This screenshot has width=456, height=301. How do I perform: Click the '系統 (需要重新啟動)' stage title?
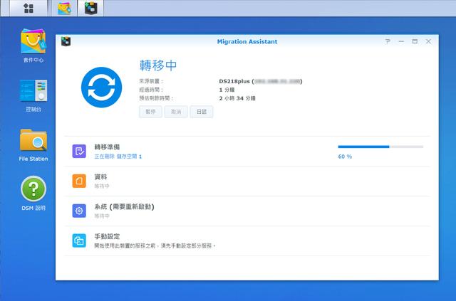pyautogui.click(x=124, y=207)
